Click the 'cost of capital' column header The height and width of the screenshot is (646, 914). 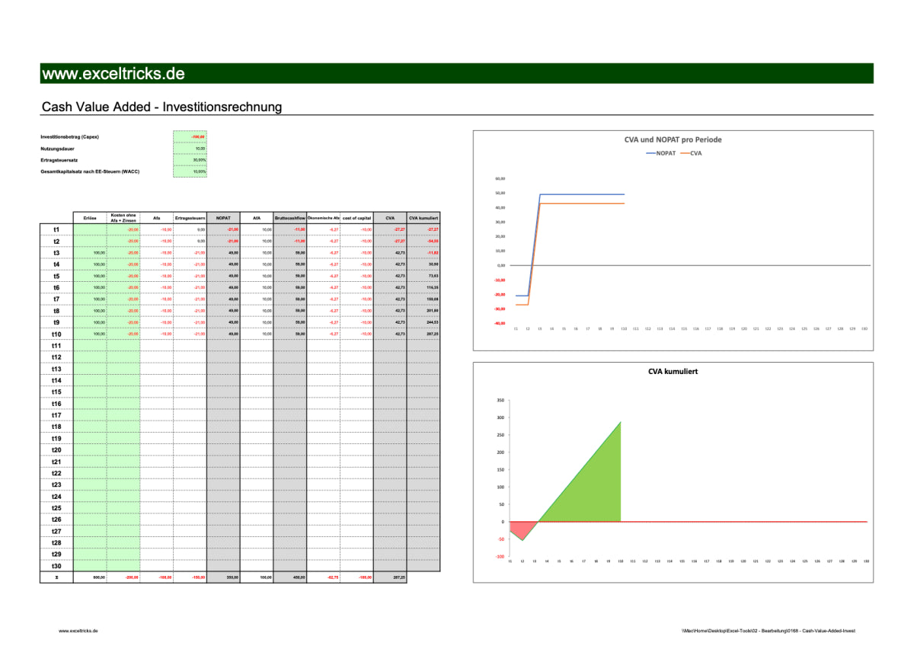pyautogui.click(x=356, y=218)
